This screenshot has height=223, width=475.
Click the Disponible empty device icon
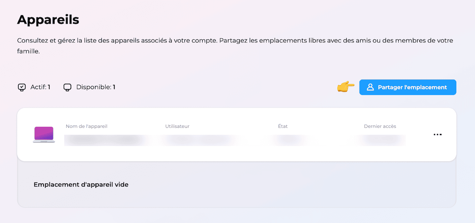pyautogui.click(x=68, y=87)
